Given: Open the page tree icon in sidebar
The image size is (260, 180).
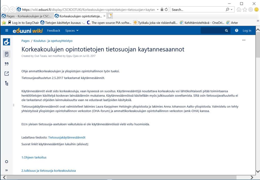Looking at the screenshot, I should [7, 83].
